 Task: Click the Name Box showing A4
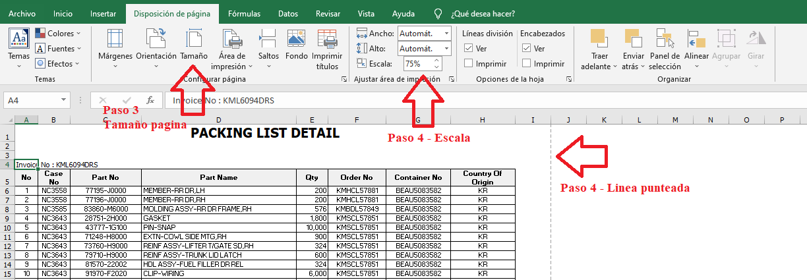pos(33,100)
